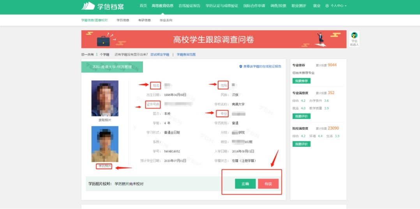Click the shield icon beside 查看该学籍的在线验证报告
Image resolution: width=420 pixels, height=209 pixels.
point(241,66)
